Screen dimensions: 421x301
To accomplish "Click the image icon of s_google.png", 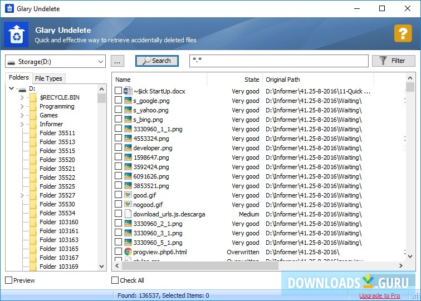I will pos(128,101).
